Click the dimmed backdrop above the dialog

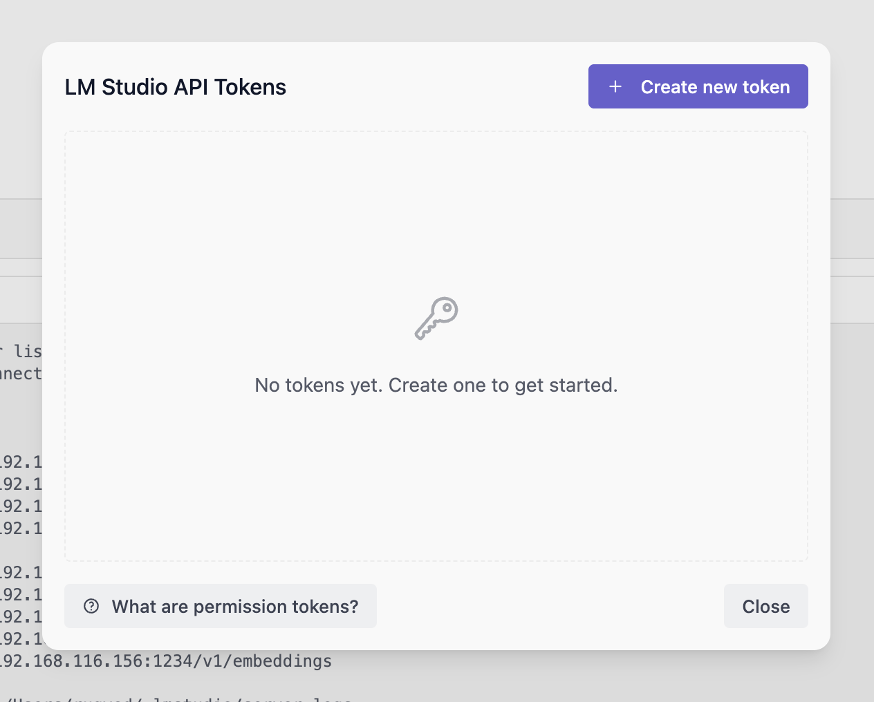click(436, 19)
